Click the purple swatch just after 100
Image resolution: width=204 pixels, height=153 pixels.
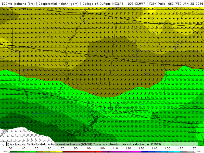click(105, 152)
